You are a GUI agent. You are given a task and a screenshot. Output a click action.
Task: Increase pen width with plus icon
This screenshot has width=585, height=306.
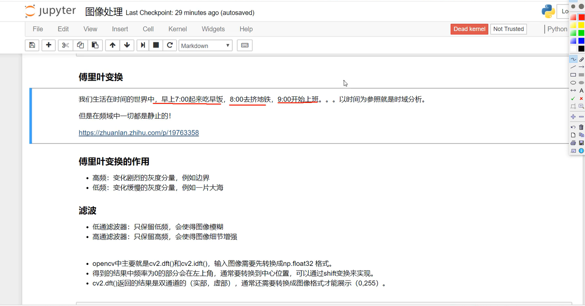coord(573,117)
